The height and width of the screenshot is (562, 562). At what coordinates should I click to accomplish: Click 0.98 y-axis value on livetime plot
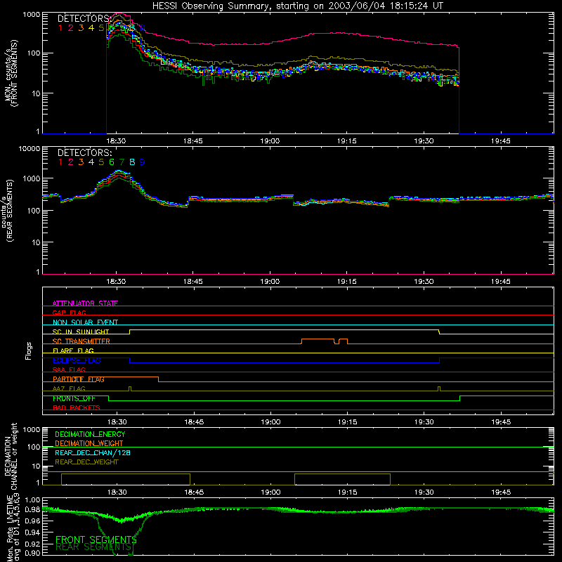point(32,510)
